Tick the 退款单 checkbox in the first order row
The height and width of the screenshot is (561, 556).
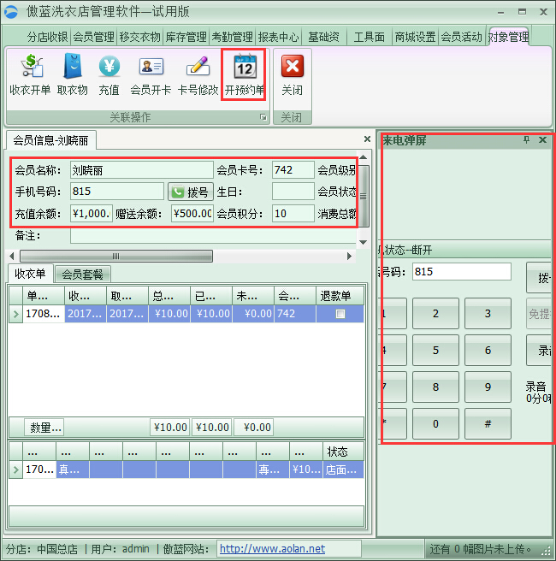click(x=340, y=315)
